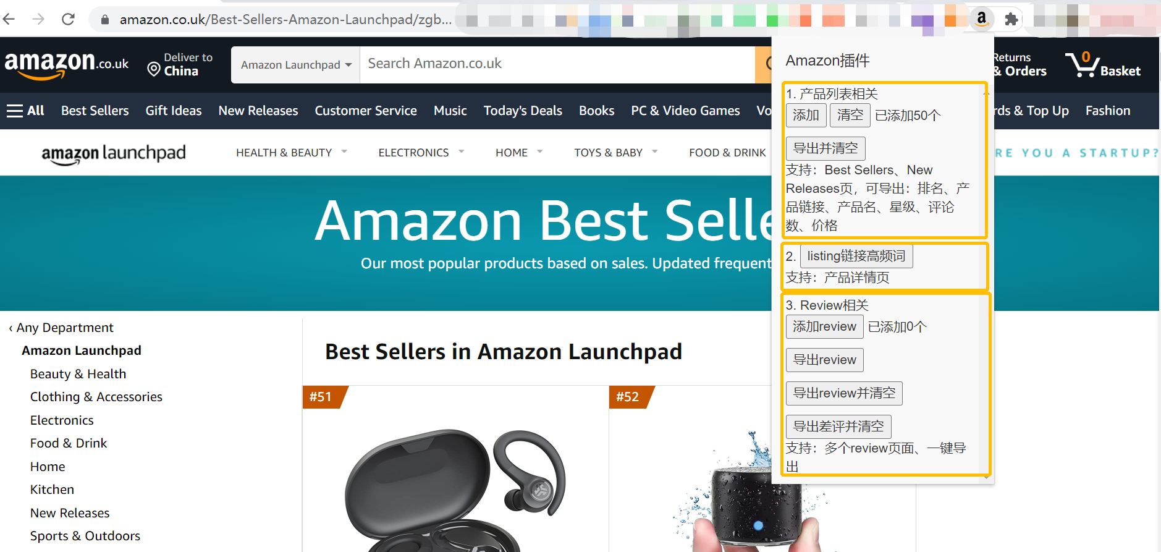Image resolution: width=1161 pixels, height=552 pixels.
Task: Open the All hamburger menu
Action: point(25,111)
